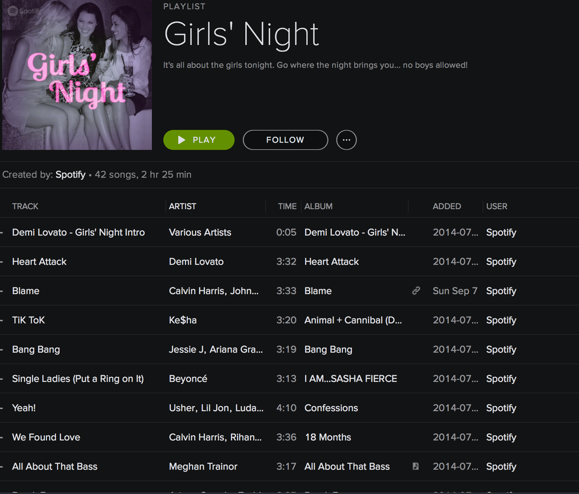Open the Meghan Trainor artist link
Screen dimensions: 579x494
click(203, 466)
